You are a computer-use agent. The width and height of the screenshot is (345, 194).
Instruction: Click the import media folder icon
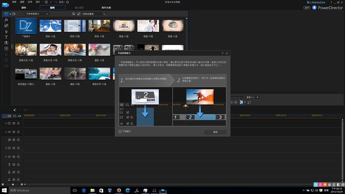(13, 14)
